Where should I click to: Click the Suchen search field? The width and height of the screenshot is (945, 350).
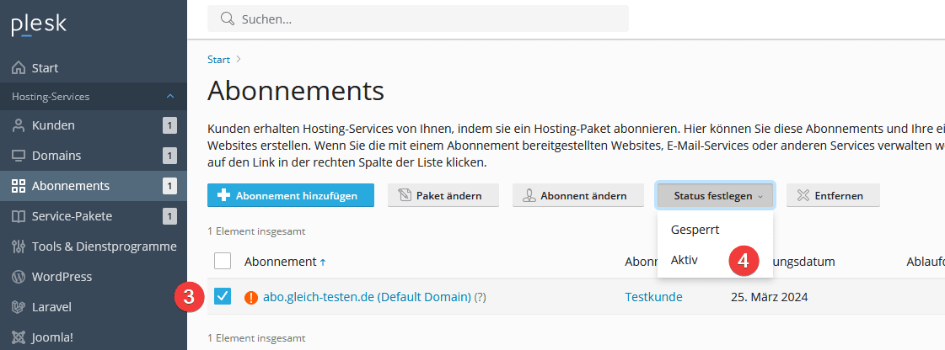click(421, 19)
